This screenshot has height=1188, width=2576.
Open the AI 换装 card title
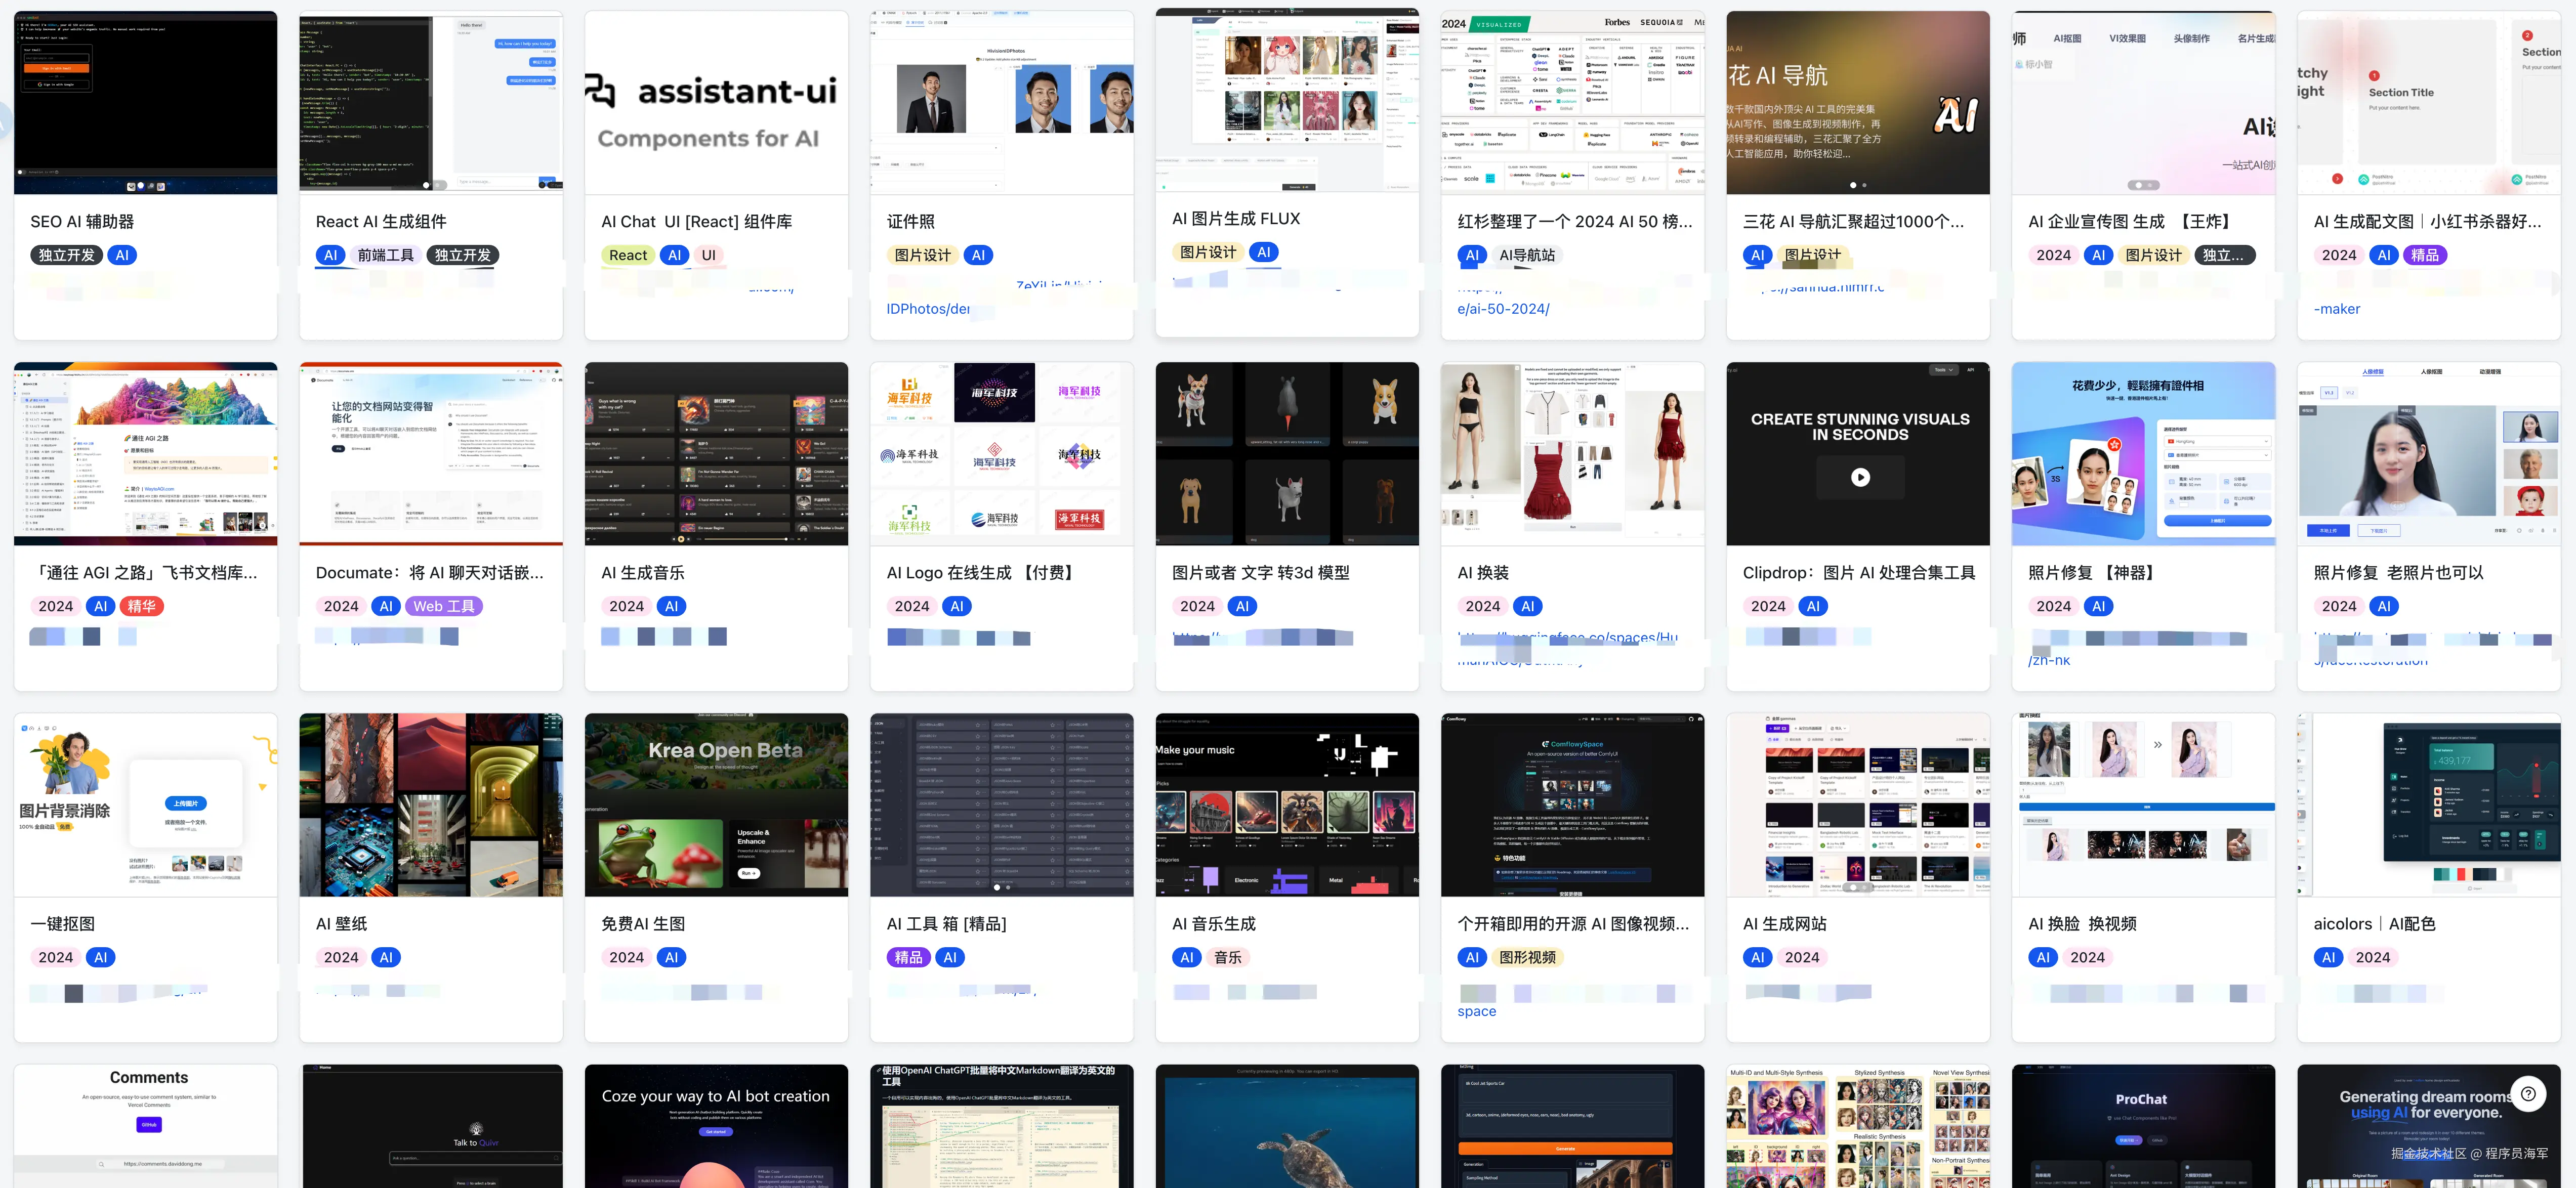click(x=1483, y=573)
